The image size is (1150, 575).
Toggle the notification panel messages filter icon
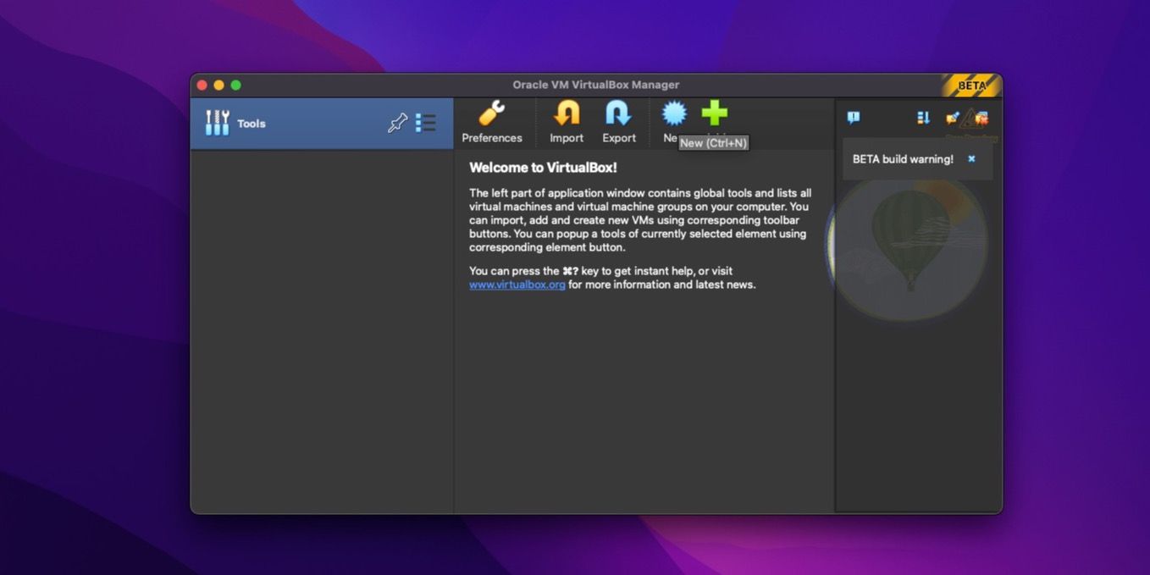tap(952, 117)
